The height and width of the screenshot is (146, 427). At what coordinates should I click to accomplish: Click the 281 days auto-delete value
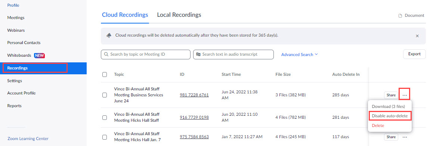point(341,117)
